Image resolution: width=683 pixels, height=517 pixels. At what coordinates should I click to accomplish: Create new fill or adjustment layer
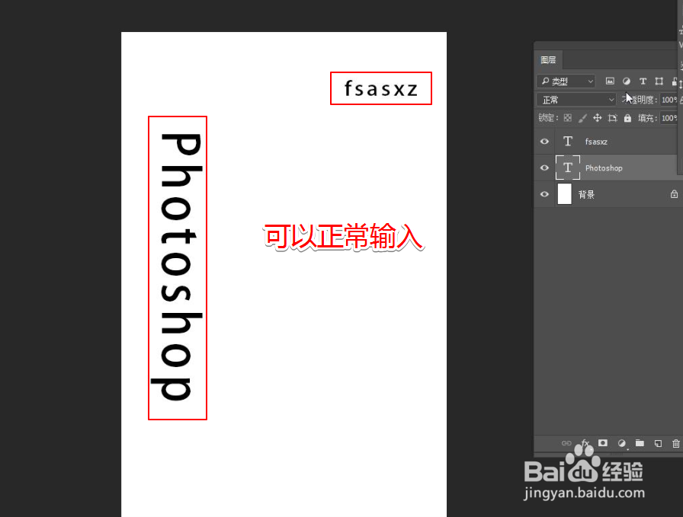(x=621, y=443)
